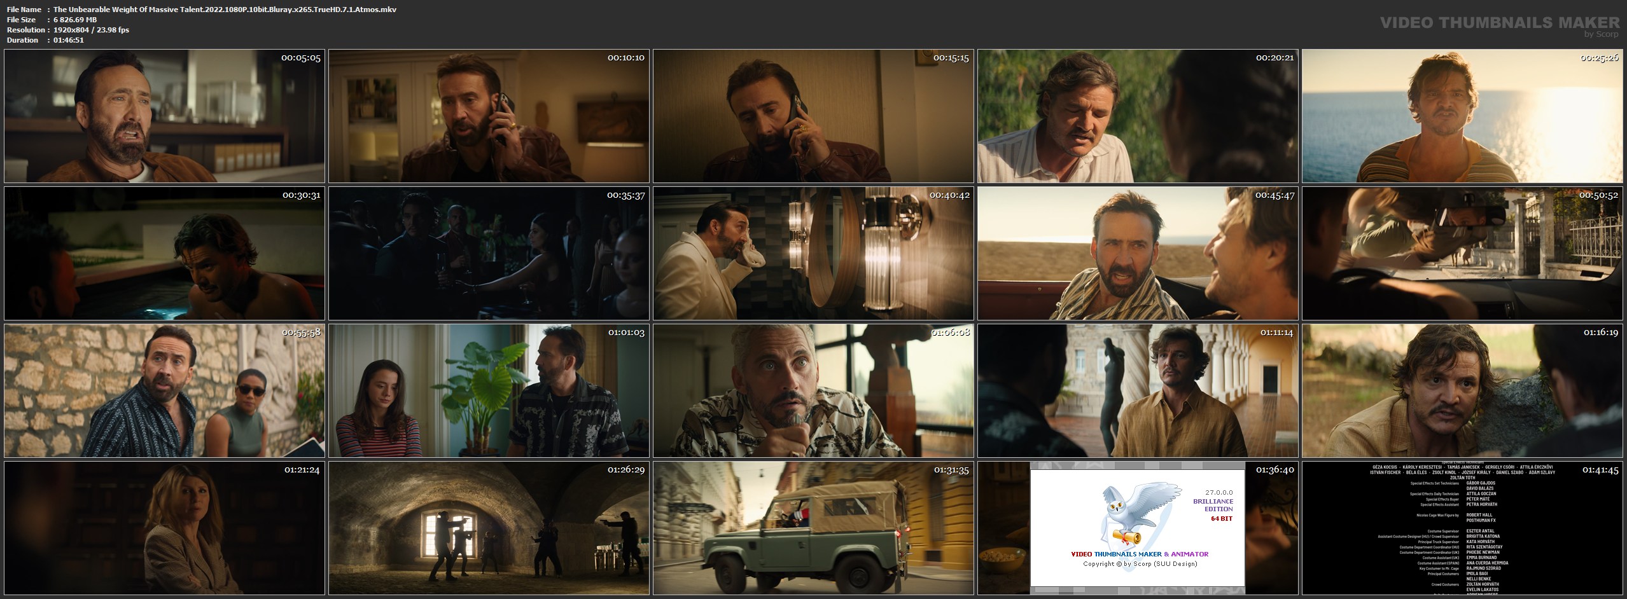Screen dimensions: 1627x599
Task: Open the gray-haired man frame at 01:06:08
Action: point(813,390)
